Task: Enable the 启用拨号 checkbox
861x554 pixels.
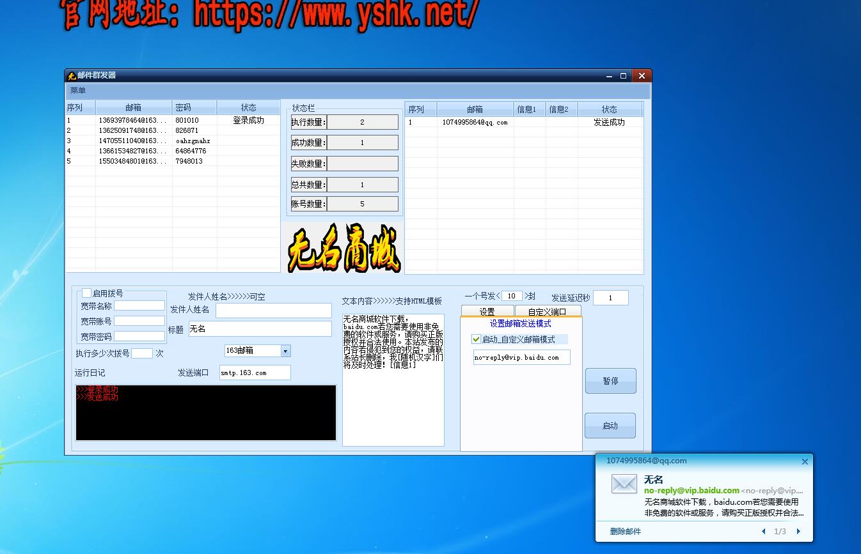Action: [x=86, y=293]
